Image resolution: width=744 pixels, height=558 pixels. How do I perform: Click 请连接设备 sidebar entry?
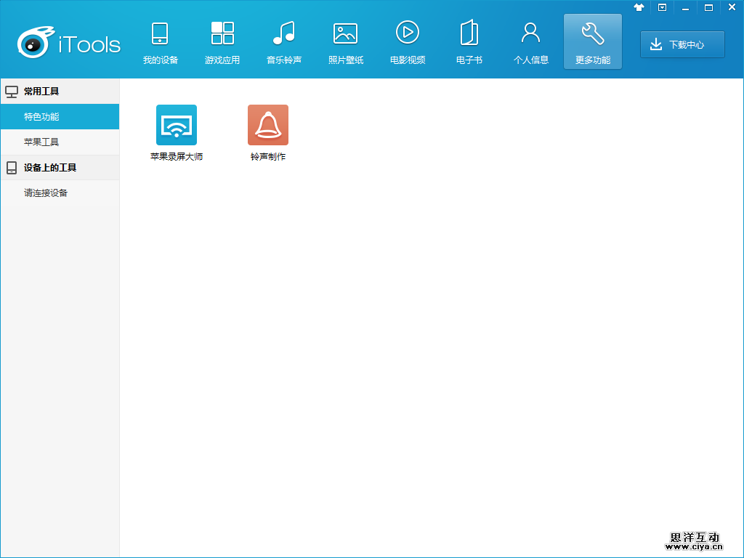(60, 193)
